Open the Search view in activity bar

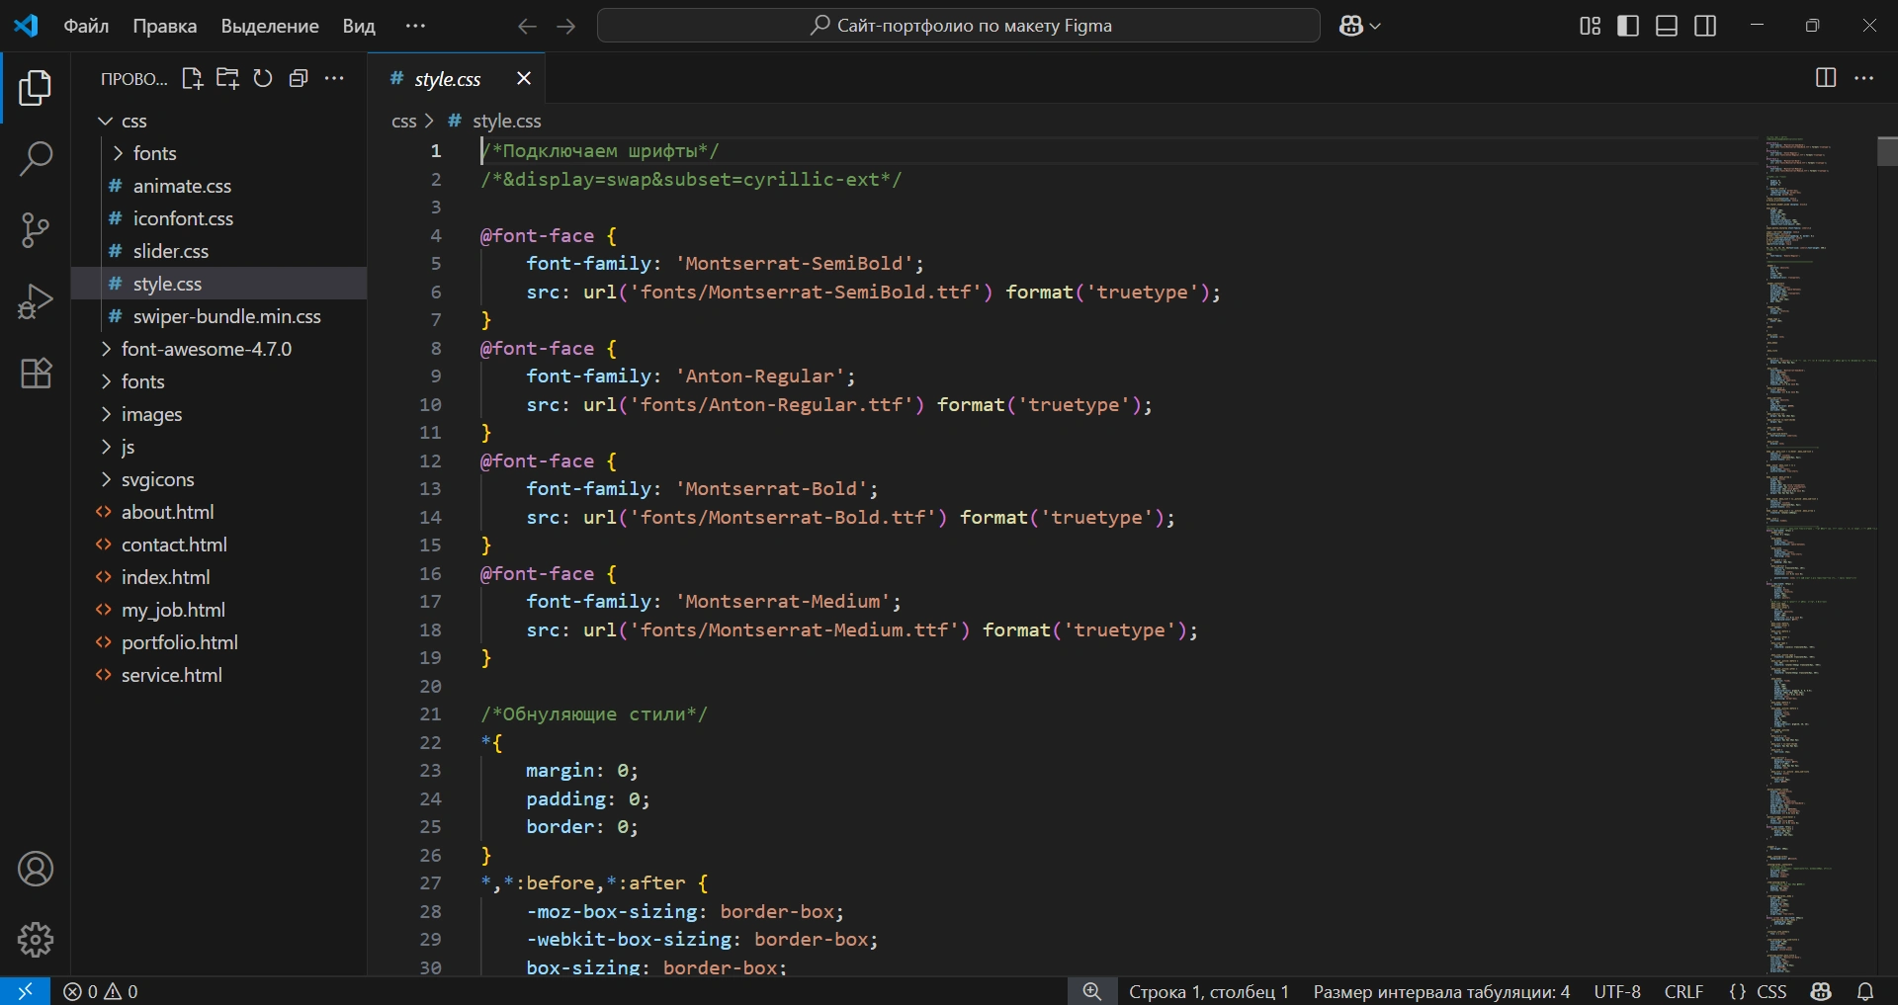click(36, 158)
